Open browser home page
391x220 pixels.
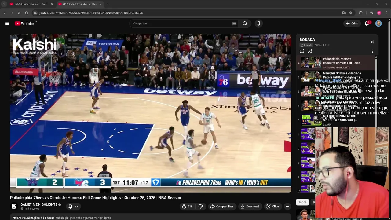(26, 13)
